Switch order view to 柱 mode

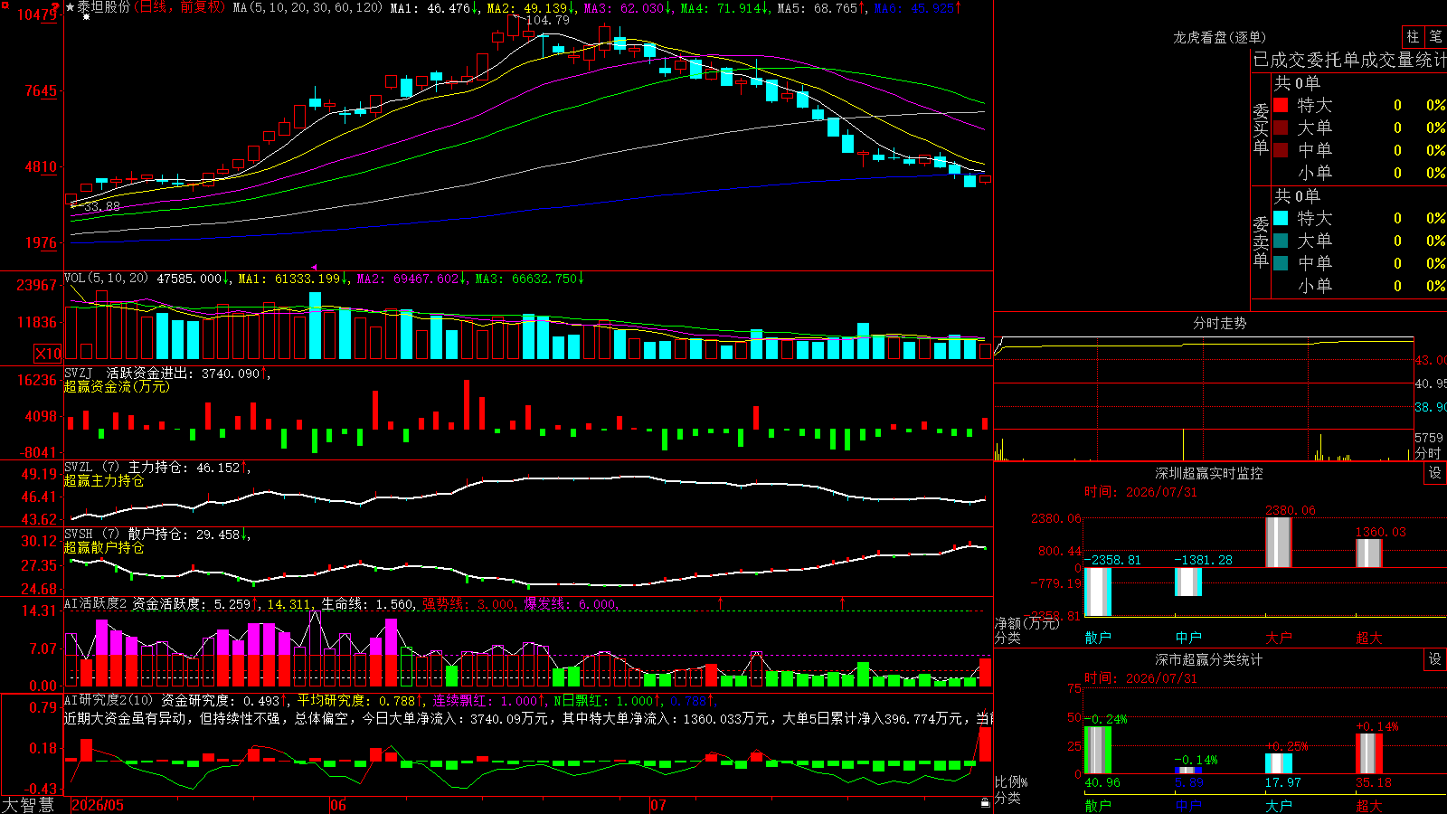click(x=1413, y=36)
